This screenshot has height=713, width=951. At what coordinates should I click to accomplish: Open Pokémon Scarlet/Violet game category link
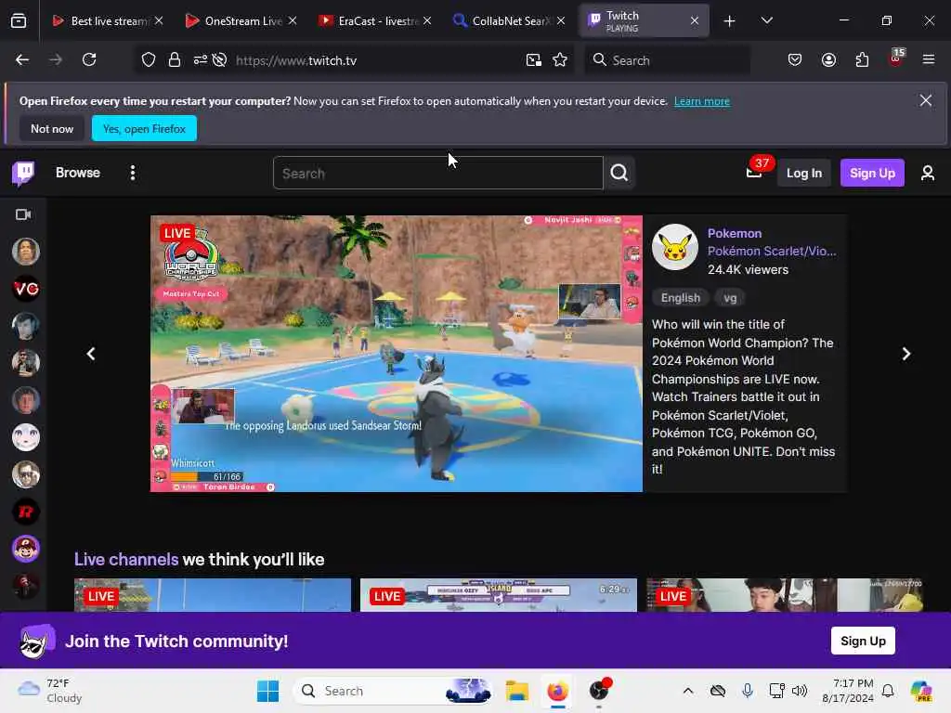pos(772,251)
